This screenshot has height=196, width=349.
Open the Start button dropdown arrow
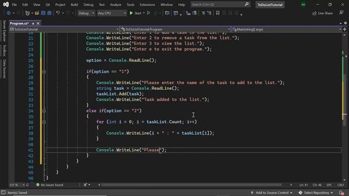pyautogui.click(x=144, y=13)
